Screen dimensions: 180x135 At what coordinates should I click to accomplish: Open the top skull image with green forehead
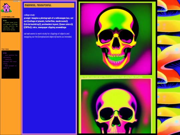pos(116,39)
